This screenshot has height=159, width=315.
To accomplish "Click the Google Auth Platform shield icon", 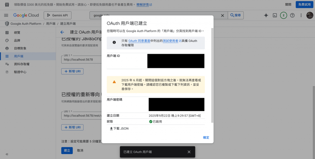I will click(7, 23).
